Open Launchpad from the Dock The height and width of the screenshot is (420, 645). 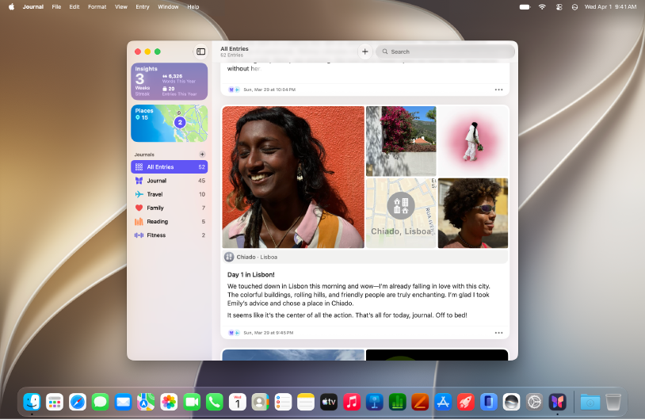(55, 402)
